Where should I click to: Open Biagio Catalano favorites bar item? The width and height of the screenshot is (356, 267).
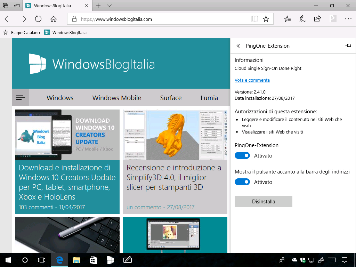pyautogui.click(x=21, y=33)
